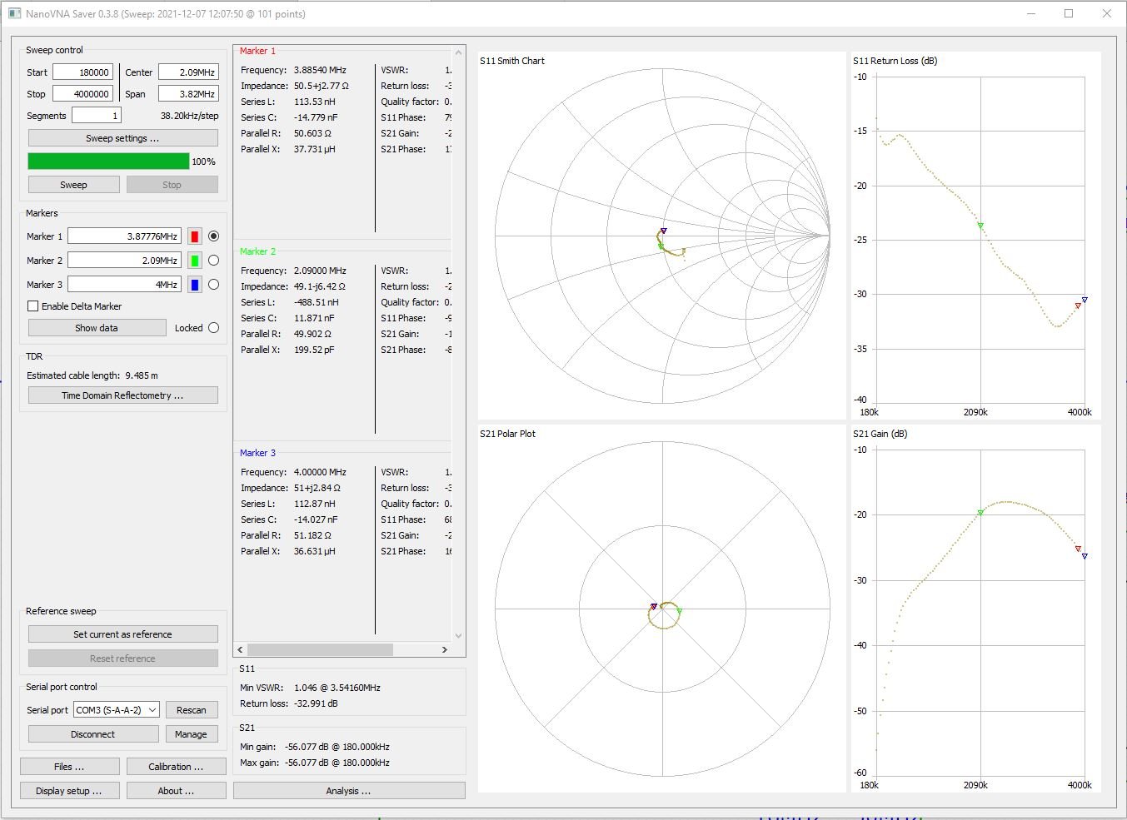Click the 38.20kHz/step label
Viewport: 1127px width, 820px height.
190,116
